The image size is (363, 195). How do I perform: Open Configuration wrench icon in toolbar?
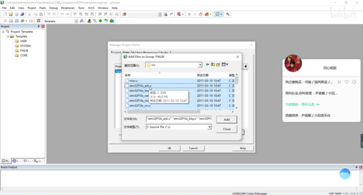point(228,14)
